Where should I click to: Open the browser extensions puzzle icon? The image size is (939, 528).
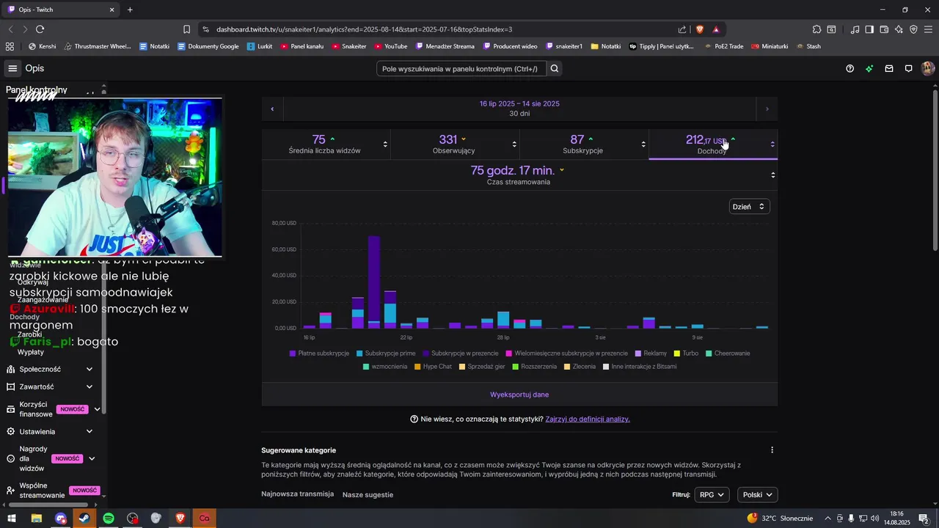point(816,29)
